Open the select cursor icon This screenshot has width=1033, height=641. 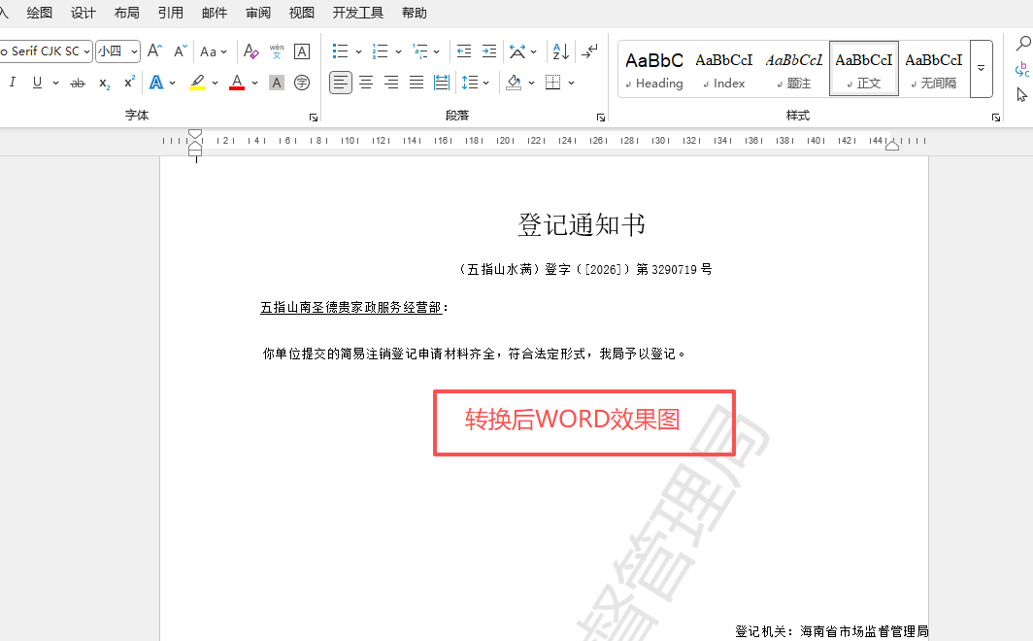1021,95
